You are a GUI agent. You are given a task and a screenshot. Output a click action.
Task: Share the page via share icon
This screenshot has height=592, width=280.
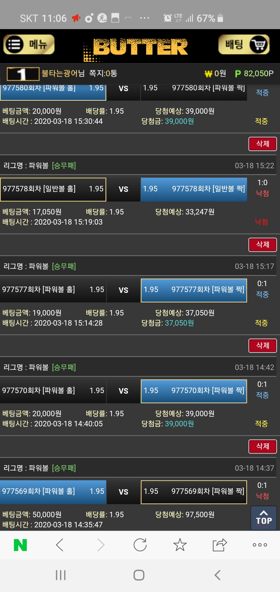point(220,545)
